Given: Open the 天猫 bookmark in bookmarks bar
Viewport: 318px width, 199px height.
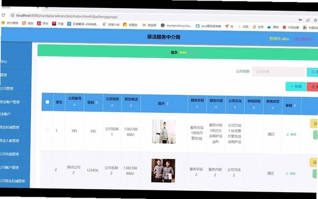Looking at the screenshot, I should coord(58,23).
